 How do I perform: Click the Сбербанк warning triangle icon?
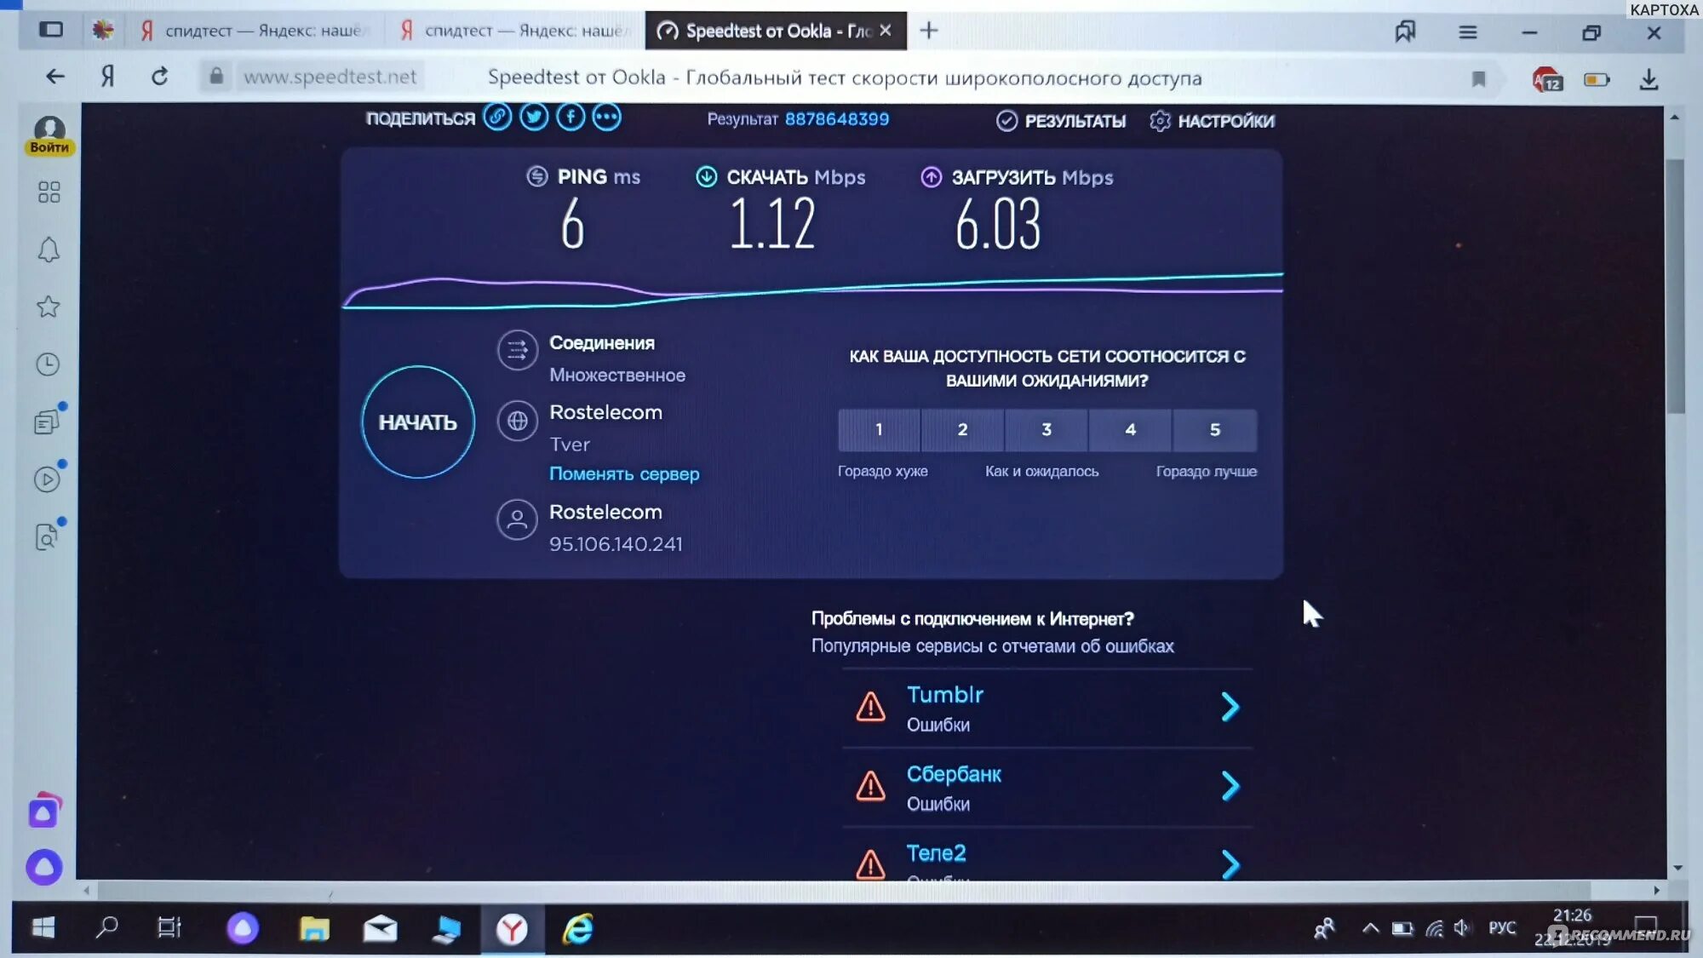pos(870,786)
